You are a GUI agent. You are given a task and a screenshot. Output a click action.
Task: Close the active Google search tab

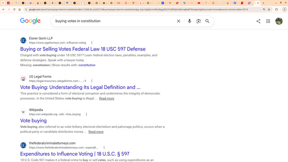point(258,3)
